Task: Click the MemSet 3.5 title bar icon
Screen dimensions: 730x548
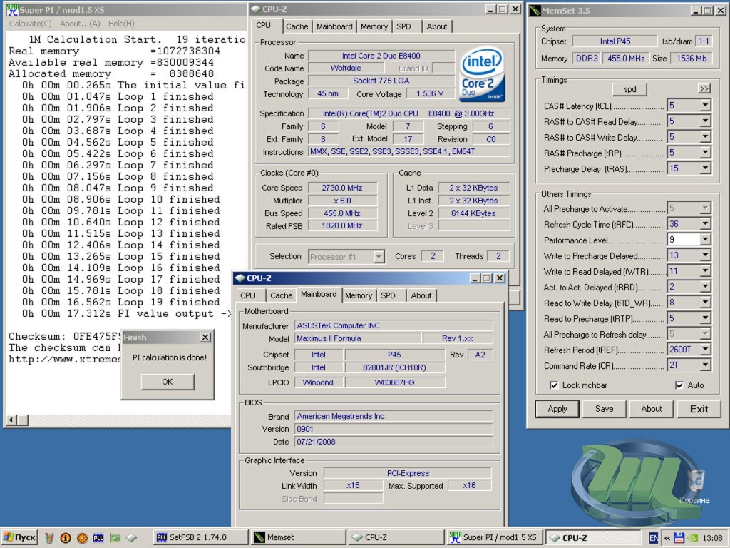Action: 535,10
